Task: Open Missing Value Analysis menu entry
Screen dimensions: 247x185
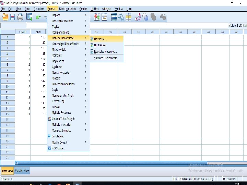Action: coord(69,119)
